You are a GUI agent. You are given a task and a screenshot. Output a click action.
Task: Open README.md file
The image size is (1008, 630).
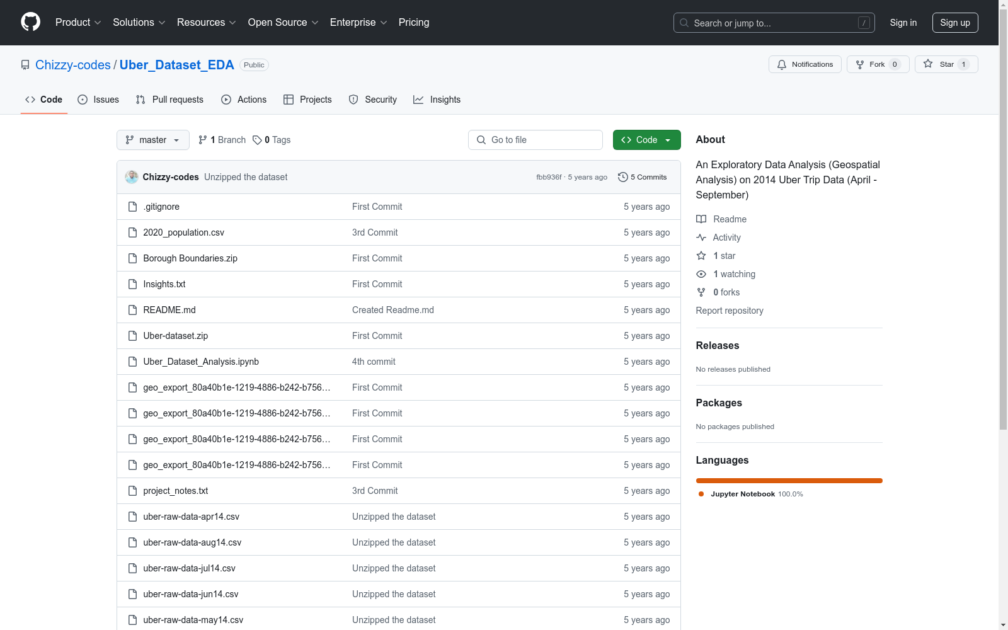click(x=169, y=310)
